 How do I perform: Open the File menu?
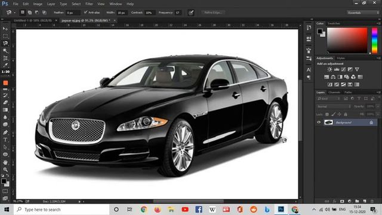(16, 4)
